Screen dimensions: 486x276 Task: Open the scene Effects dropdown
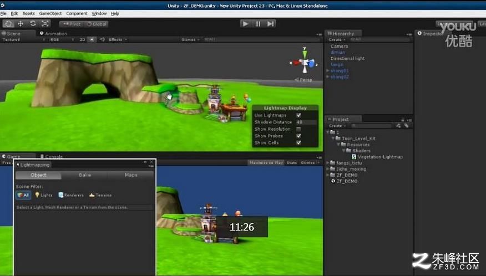(x=118, y=40)
